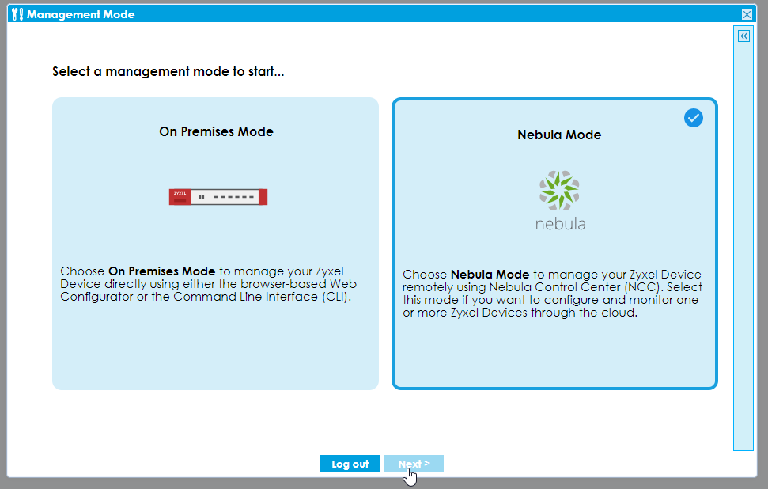Click the Zyxel device image
Viewport: 768px width, 489px height.
218,197
